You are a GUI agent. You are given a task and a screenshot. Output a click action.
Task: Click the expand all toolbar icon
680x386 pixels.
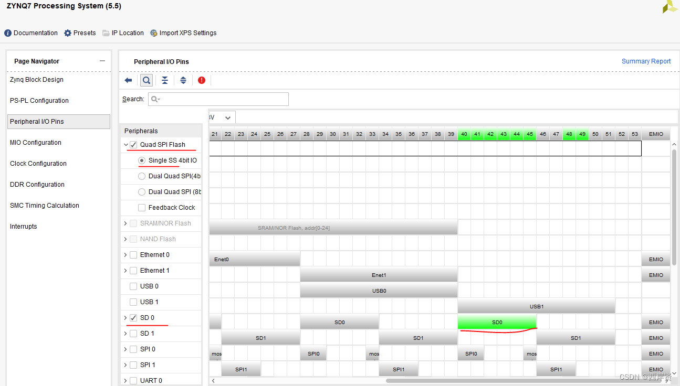pyautogui.click(x=183, y=80)
